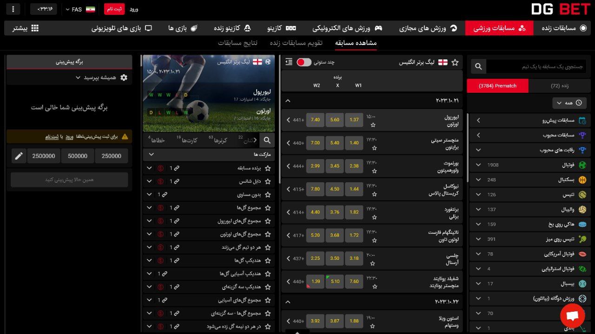Image resolution: width=595 pixels, height=334 pixels.
Task: Expand the فوتبال category chevron
Action: 478,165
